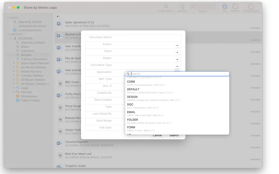Open the Matter dropdown arrow

pos(177,60)
